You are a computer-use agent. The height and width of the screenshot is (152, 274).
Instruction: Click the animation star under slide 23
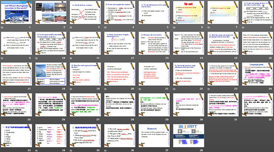click(x=209, y=89)
